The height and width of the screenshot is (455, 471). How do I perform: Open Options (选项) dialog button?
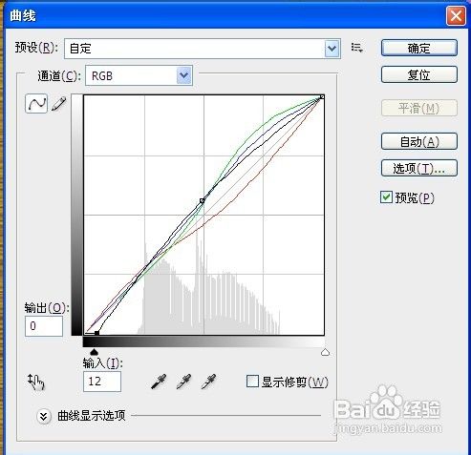[419, 168]
